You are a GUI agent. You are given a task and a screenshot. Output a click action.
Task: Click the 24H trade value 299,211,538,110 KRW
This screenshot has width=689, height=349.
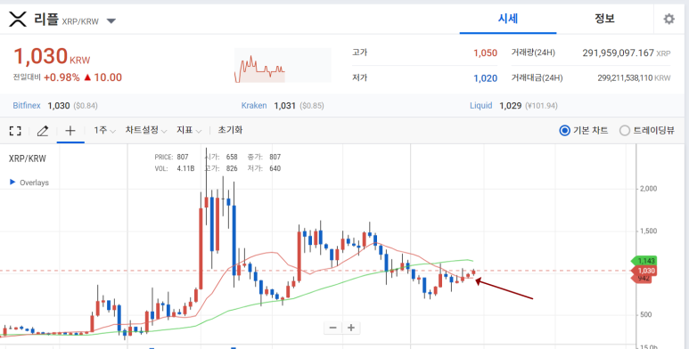[x=634, y=78]
